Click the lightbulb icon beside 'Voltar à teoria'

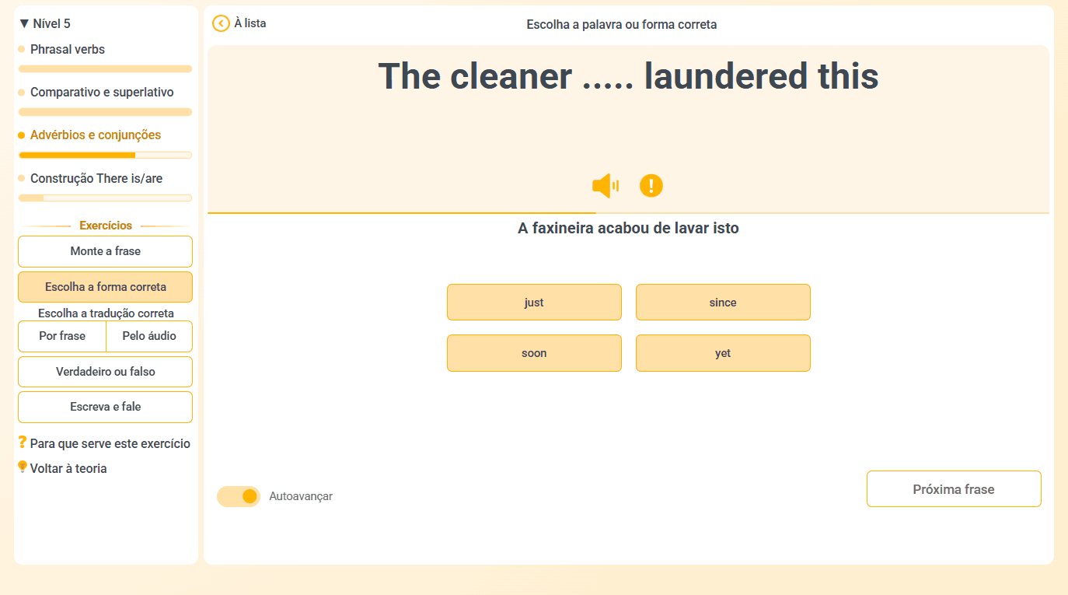23,467
